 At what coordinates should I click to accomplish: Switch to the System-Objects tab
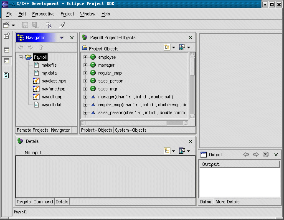(131, 130)
